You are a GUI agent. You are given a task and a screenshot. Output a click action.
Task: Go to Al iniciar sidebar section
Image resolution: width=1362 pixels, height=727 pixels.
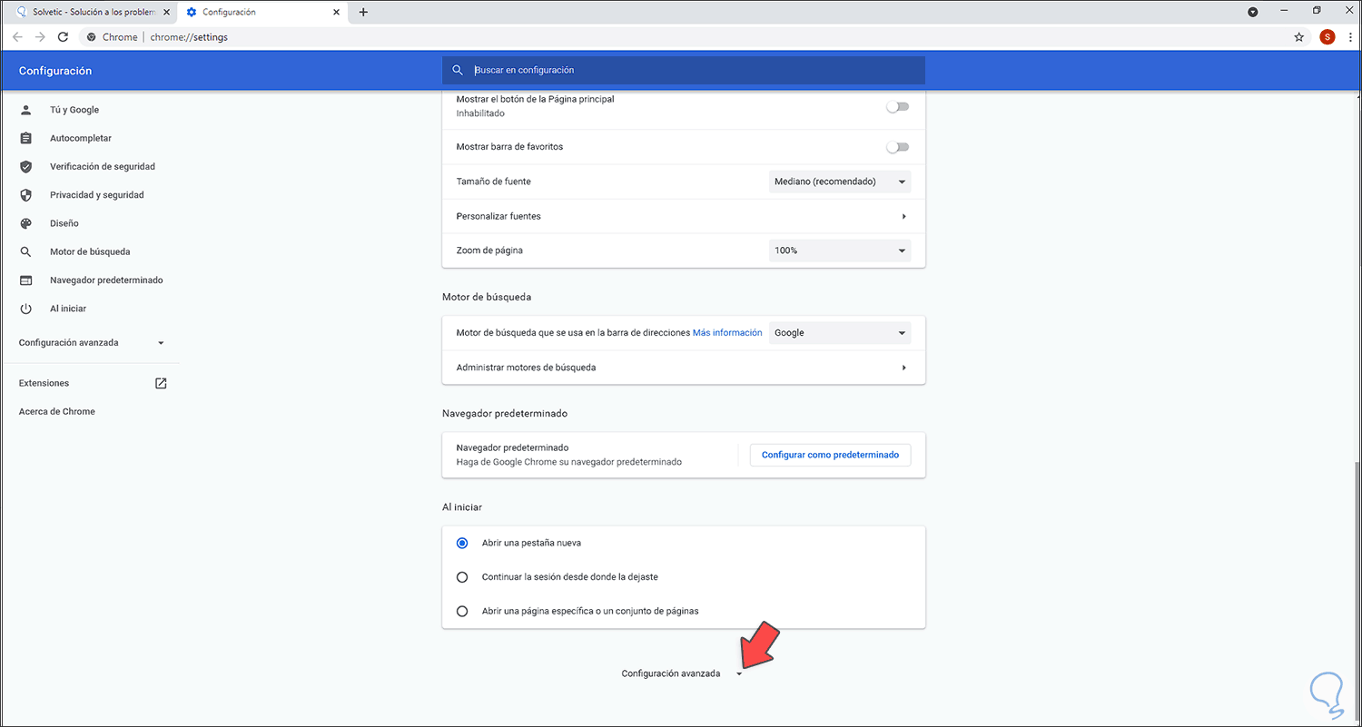pos(68,309)
